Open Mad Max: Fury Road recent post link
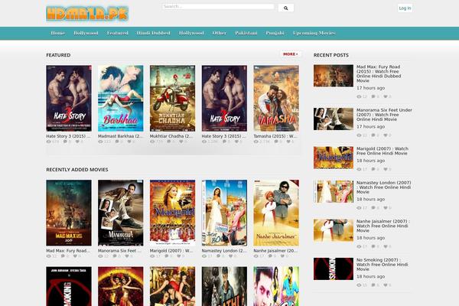 tap(379, 73)
